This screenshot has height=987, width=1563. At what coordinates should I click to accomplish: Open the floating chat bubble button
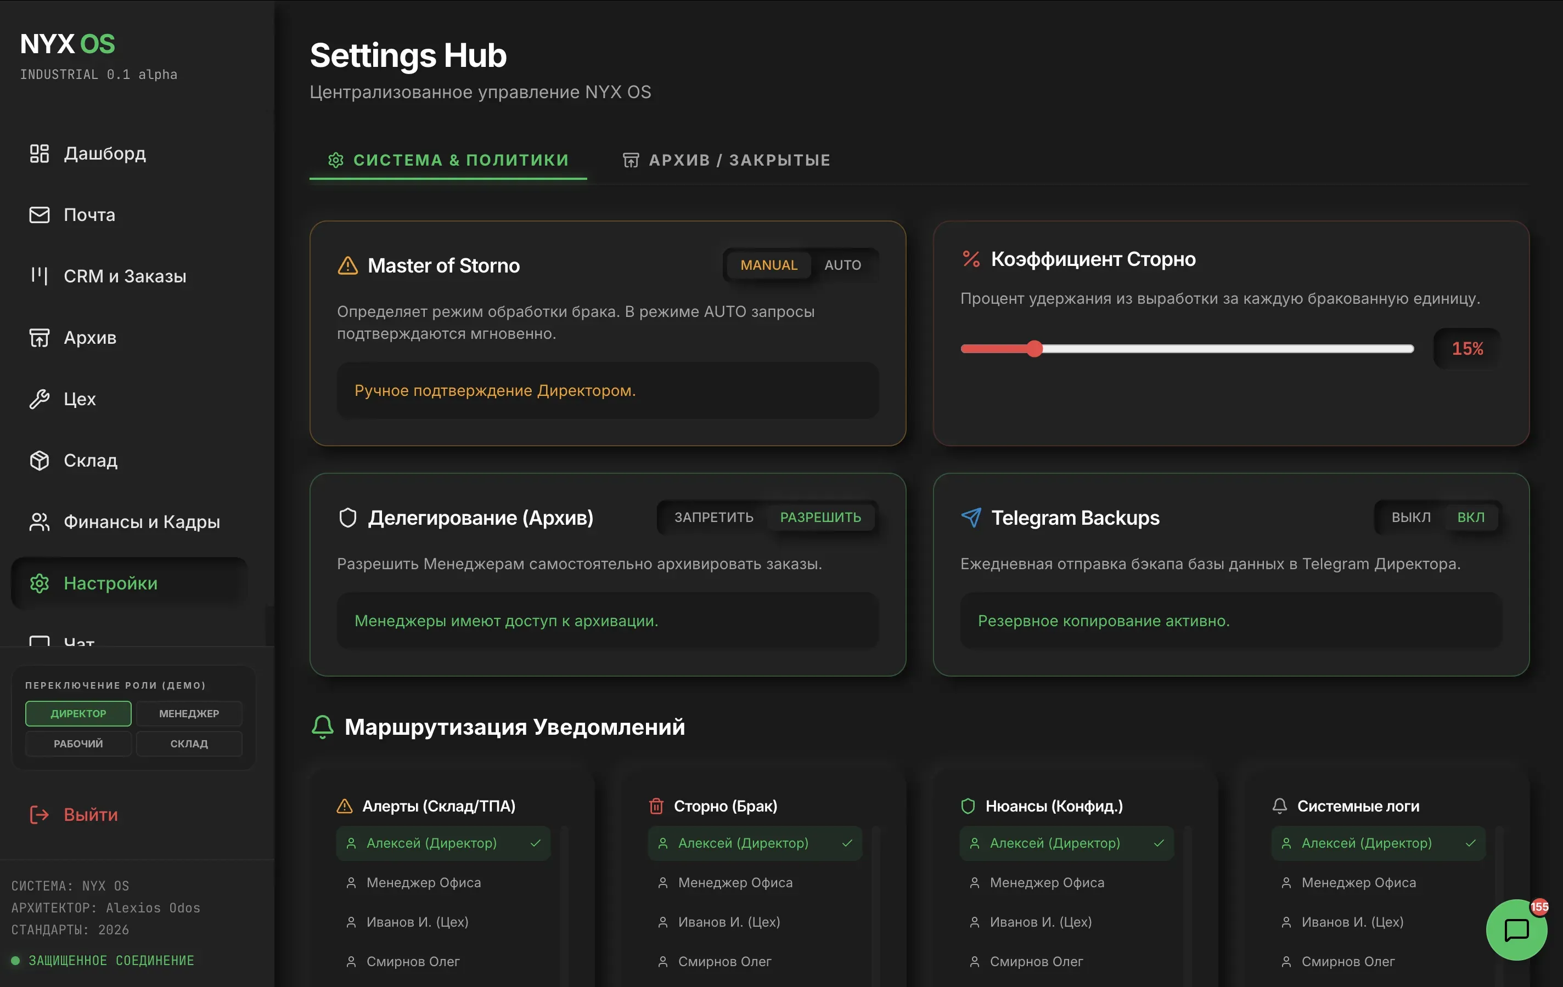tap(1516, 930)
